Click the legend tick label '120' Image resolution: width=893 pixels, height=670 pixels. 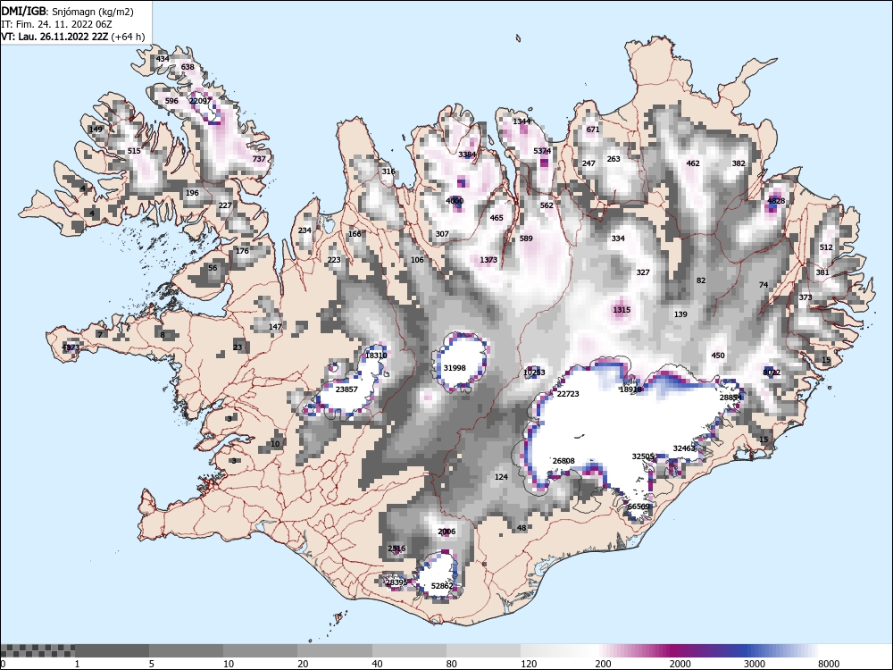(x=529, y=664)
